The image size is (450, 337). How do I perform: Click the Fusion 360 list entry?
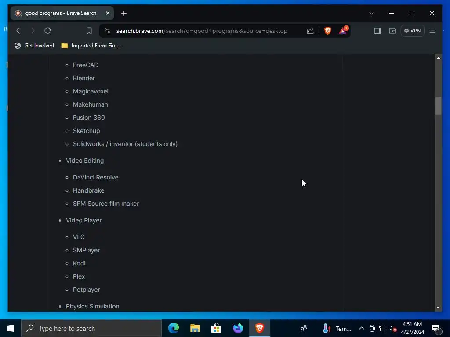(x=89, y=118)
